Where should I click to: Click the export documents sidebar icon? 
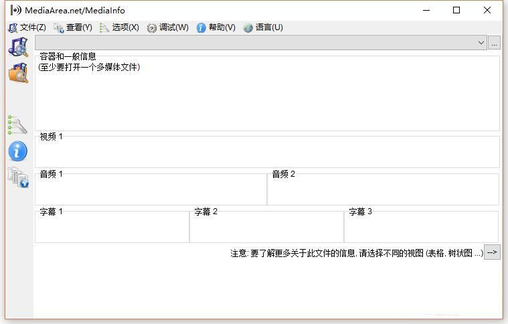click(18, 177)
